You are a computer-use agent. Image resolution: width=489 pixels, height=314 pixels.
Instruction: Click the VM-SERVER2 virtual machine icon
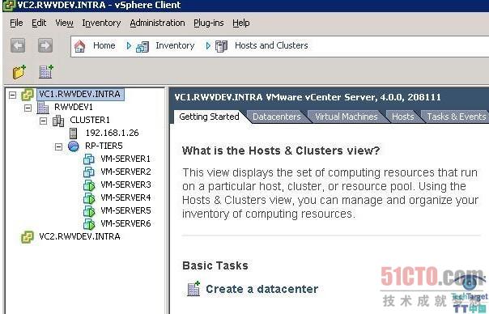89,172
